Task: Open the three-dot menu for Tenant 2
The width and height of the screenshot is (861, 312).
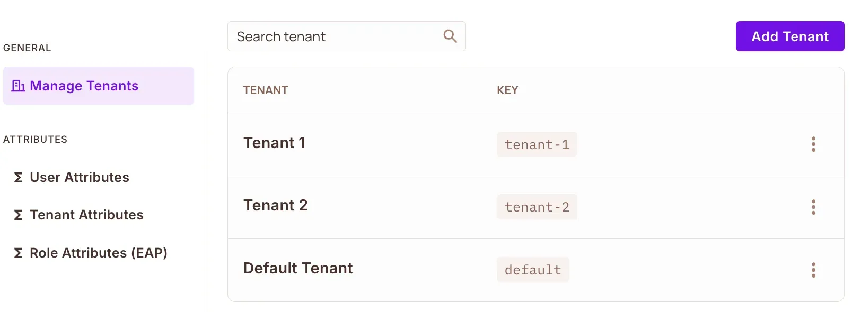Action: coord(813,207)
